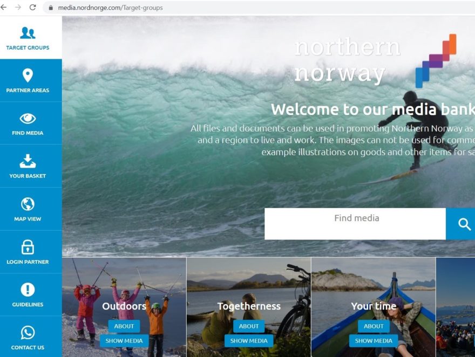Show media for Outdoors group
Screen dimensions: 475x357
tap(124, 341)
